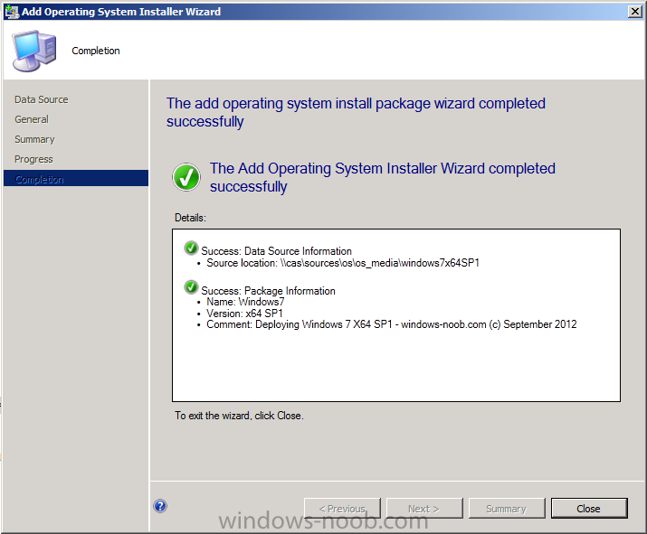Click the Next > button
Screen dimensions: 647x534
point(424,509)
